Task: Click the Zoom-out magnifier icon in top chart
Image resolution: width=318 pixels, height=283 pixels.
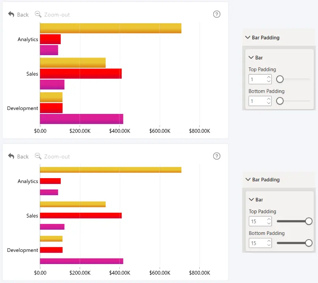Action: click(x=38, y=15)
